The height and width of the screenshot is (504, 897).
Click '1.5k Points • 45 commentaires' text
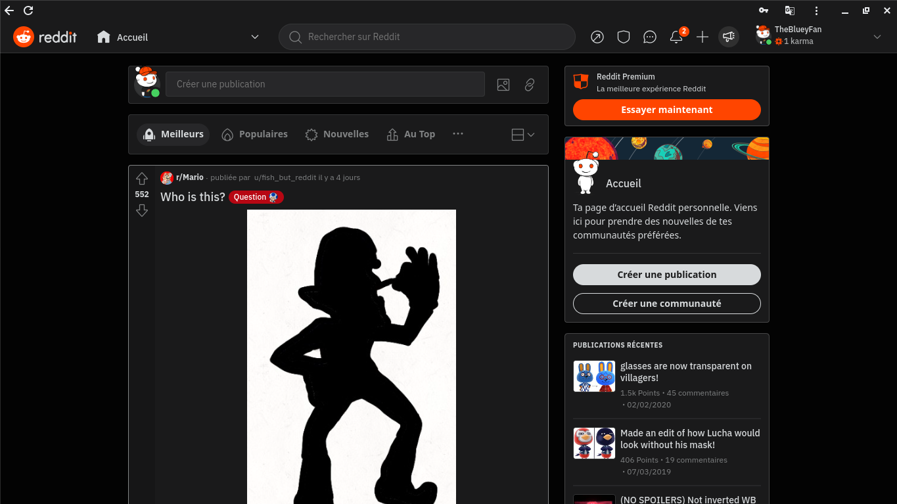(674, 393)
